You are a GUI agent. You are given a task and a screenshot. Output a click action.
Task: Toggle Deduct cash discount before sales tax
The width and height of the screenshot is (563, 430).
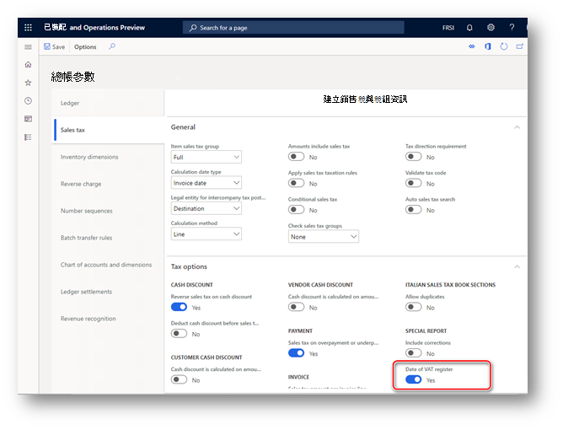[179, 334]
